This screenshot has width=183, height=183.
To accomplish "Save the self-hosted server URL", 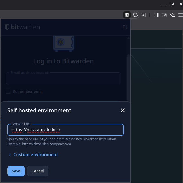I will tap(16, 171).
